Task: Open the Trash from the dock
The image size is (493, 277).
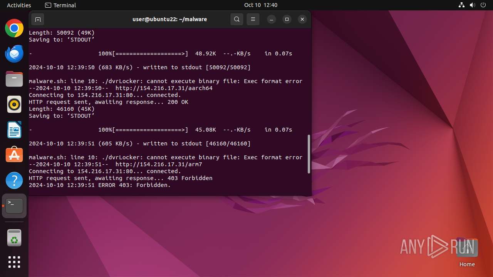Action: [14, 238]
